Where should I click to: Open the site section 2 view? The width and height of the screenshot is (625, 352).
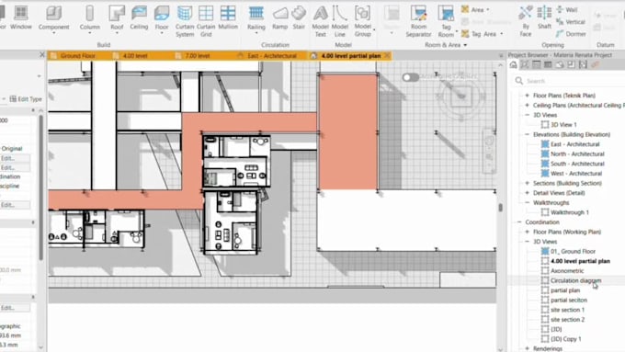pos(568,320)
